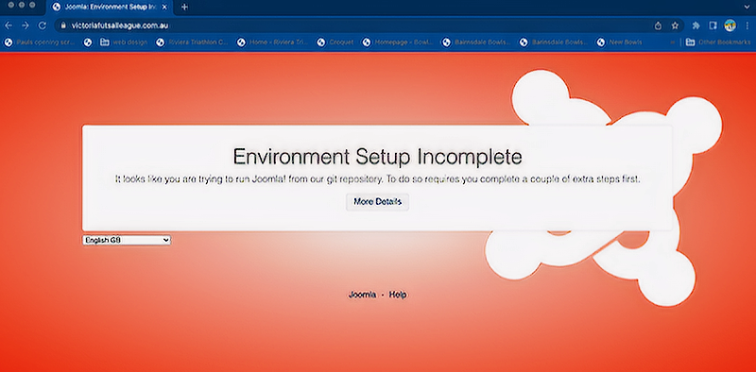Open the Pauls opening scr... bookmark
This screenshot has width=756, height=372.
coord(40,42)
